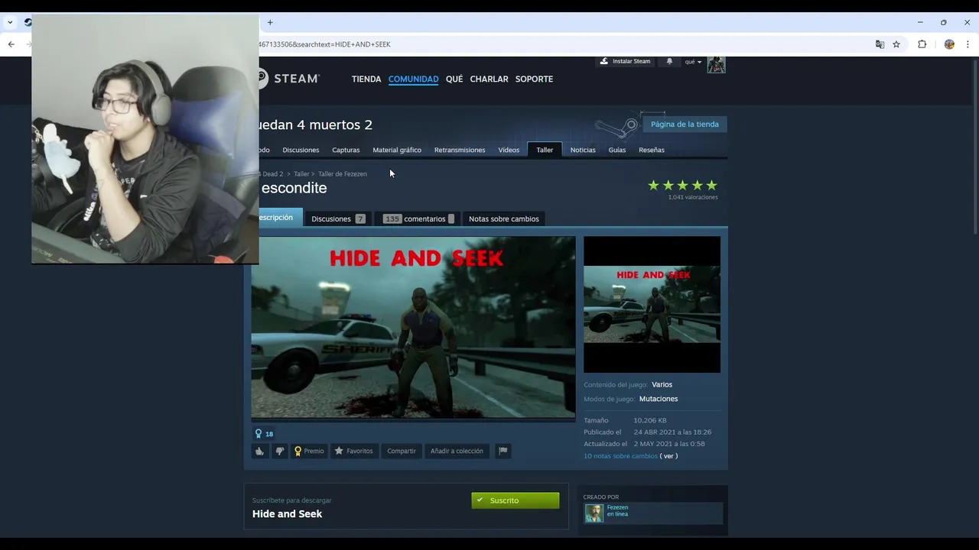Screen dimensions: 979x550
Task: Open the QUÉ profile menu
Action: [x=454, y=79]
